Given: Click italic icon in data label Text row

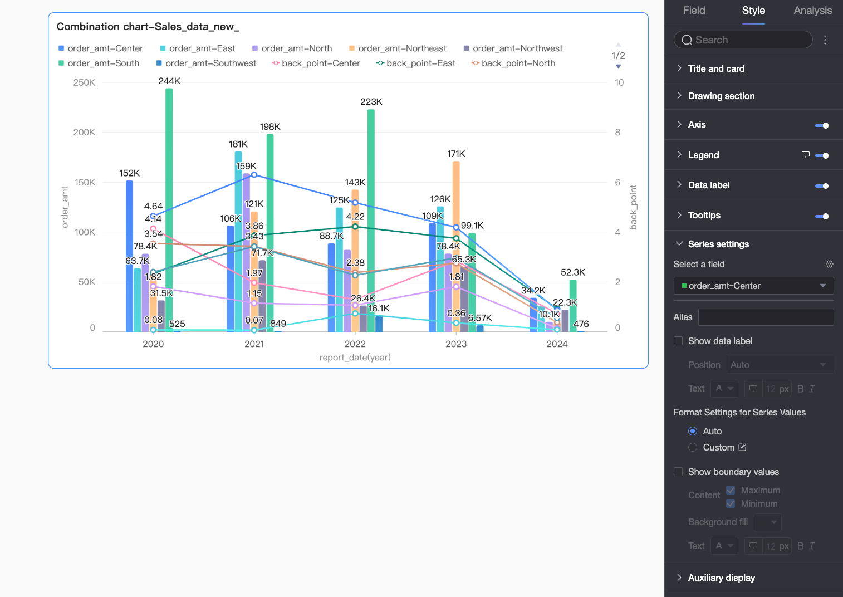Looking at the screenshot, I should click(811, 389).
